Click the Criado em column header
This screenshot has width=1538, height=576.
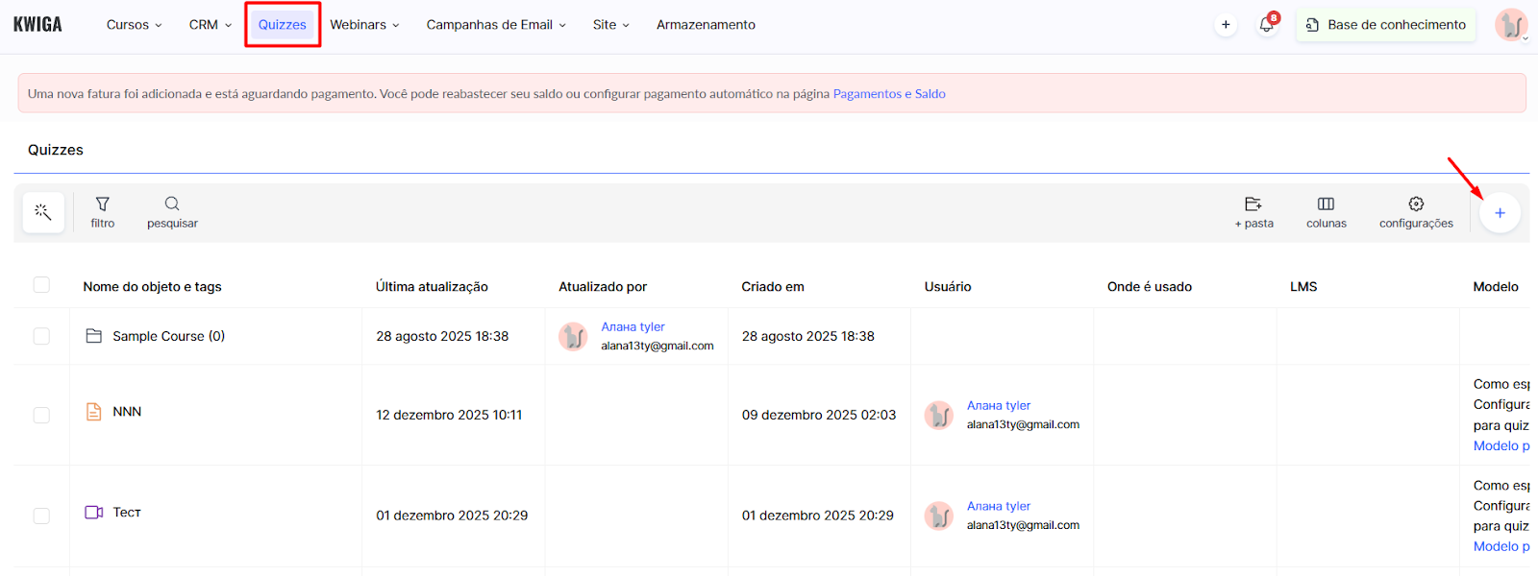(773, 287)
